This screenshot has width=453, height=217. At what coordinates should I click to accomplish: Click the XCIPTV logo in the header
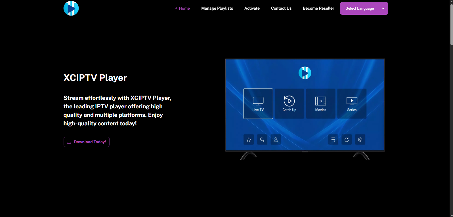(71, 8)
